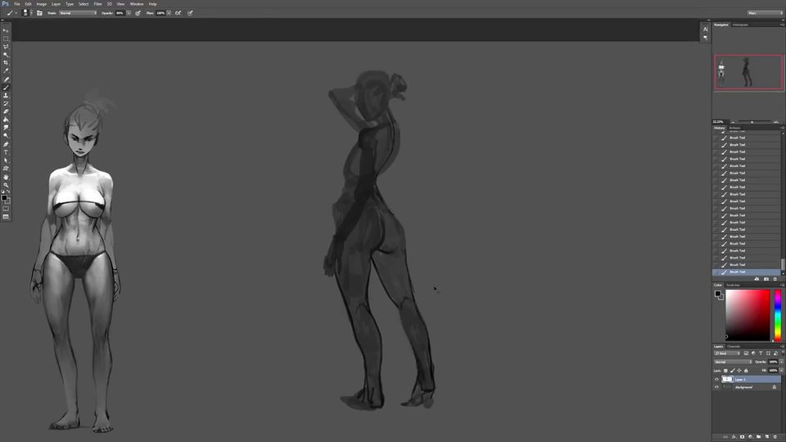786x442 pixels.
Task: Toggle pressure for opacity button
Action: click(x=138, y=13)
